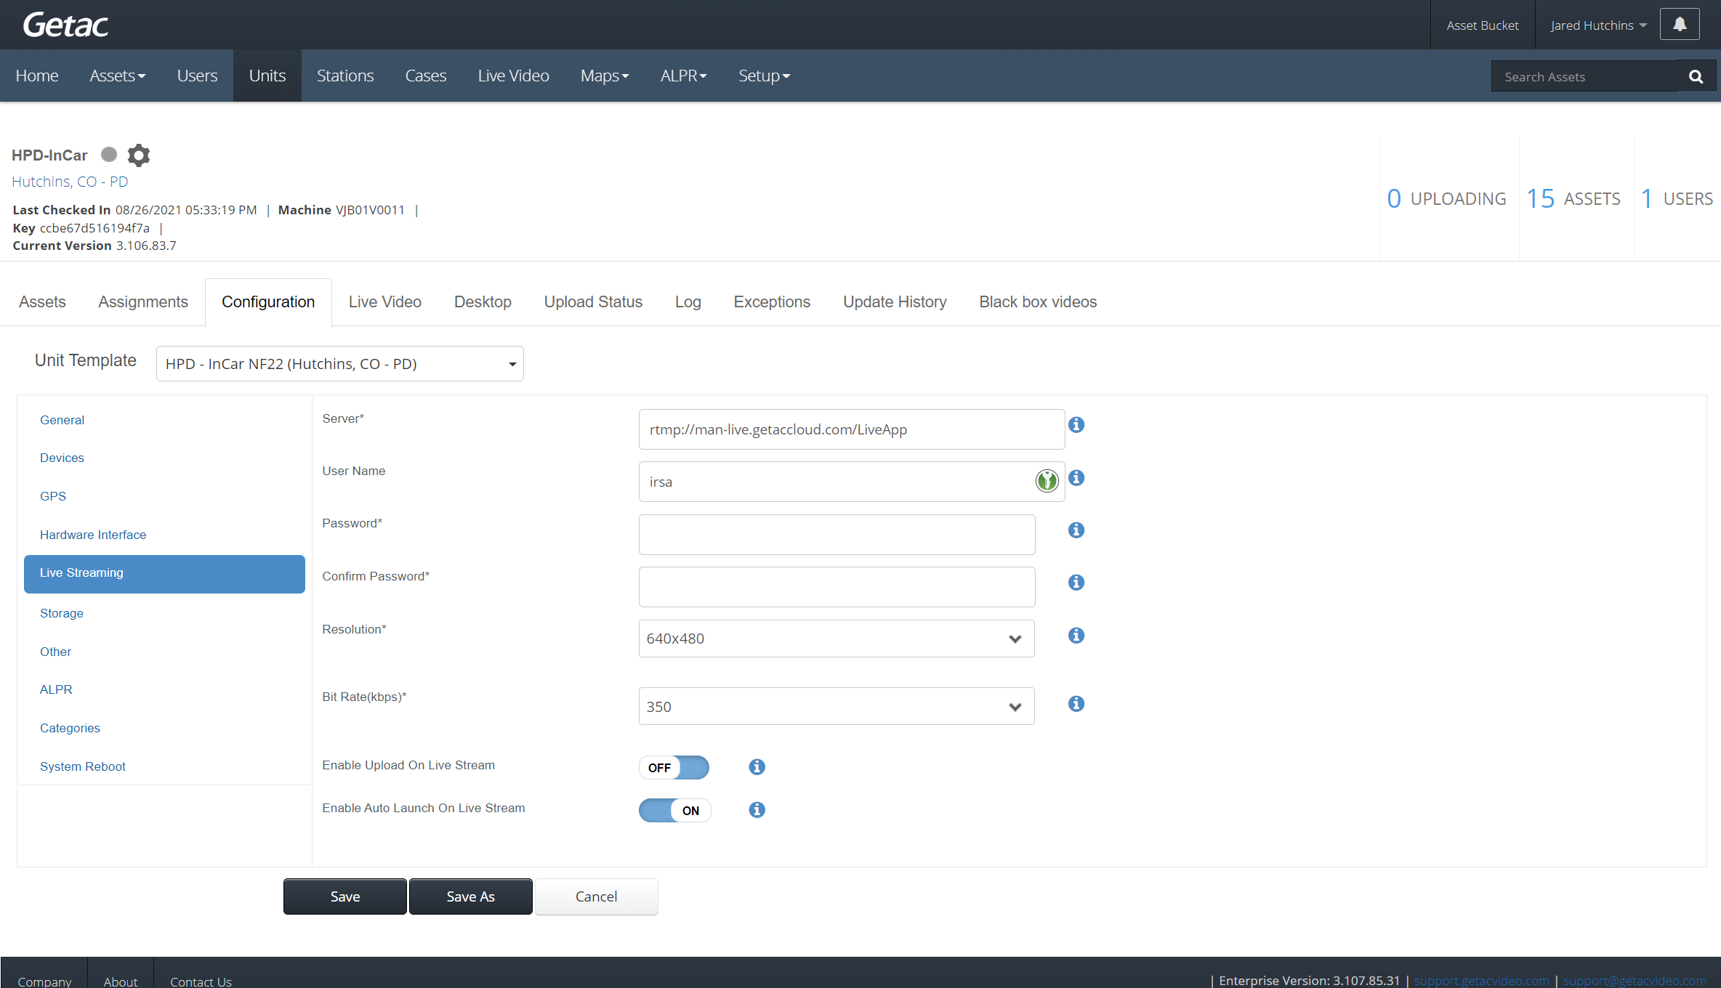
Task: Click the Cancel button
Action: click(597, 896)
